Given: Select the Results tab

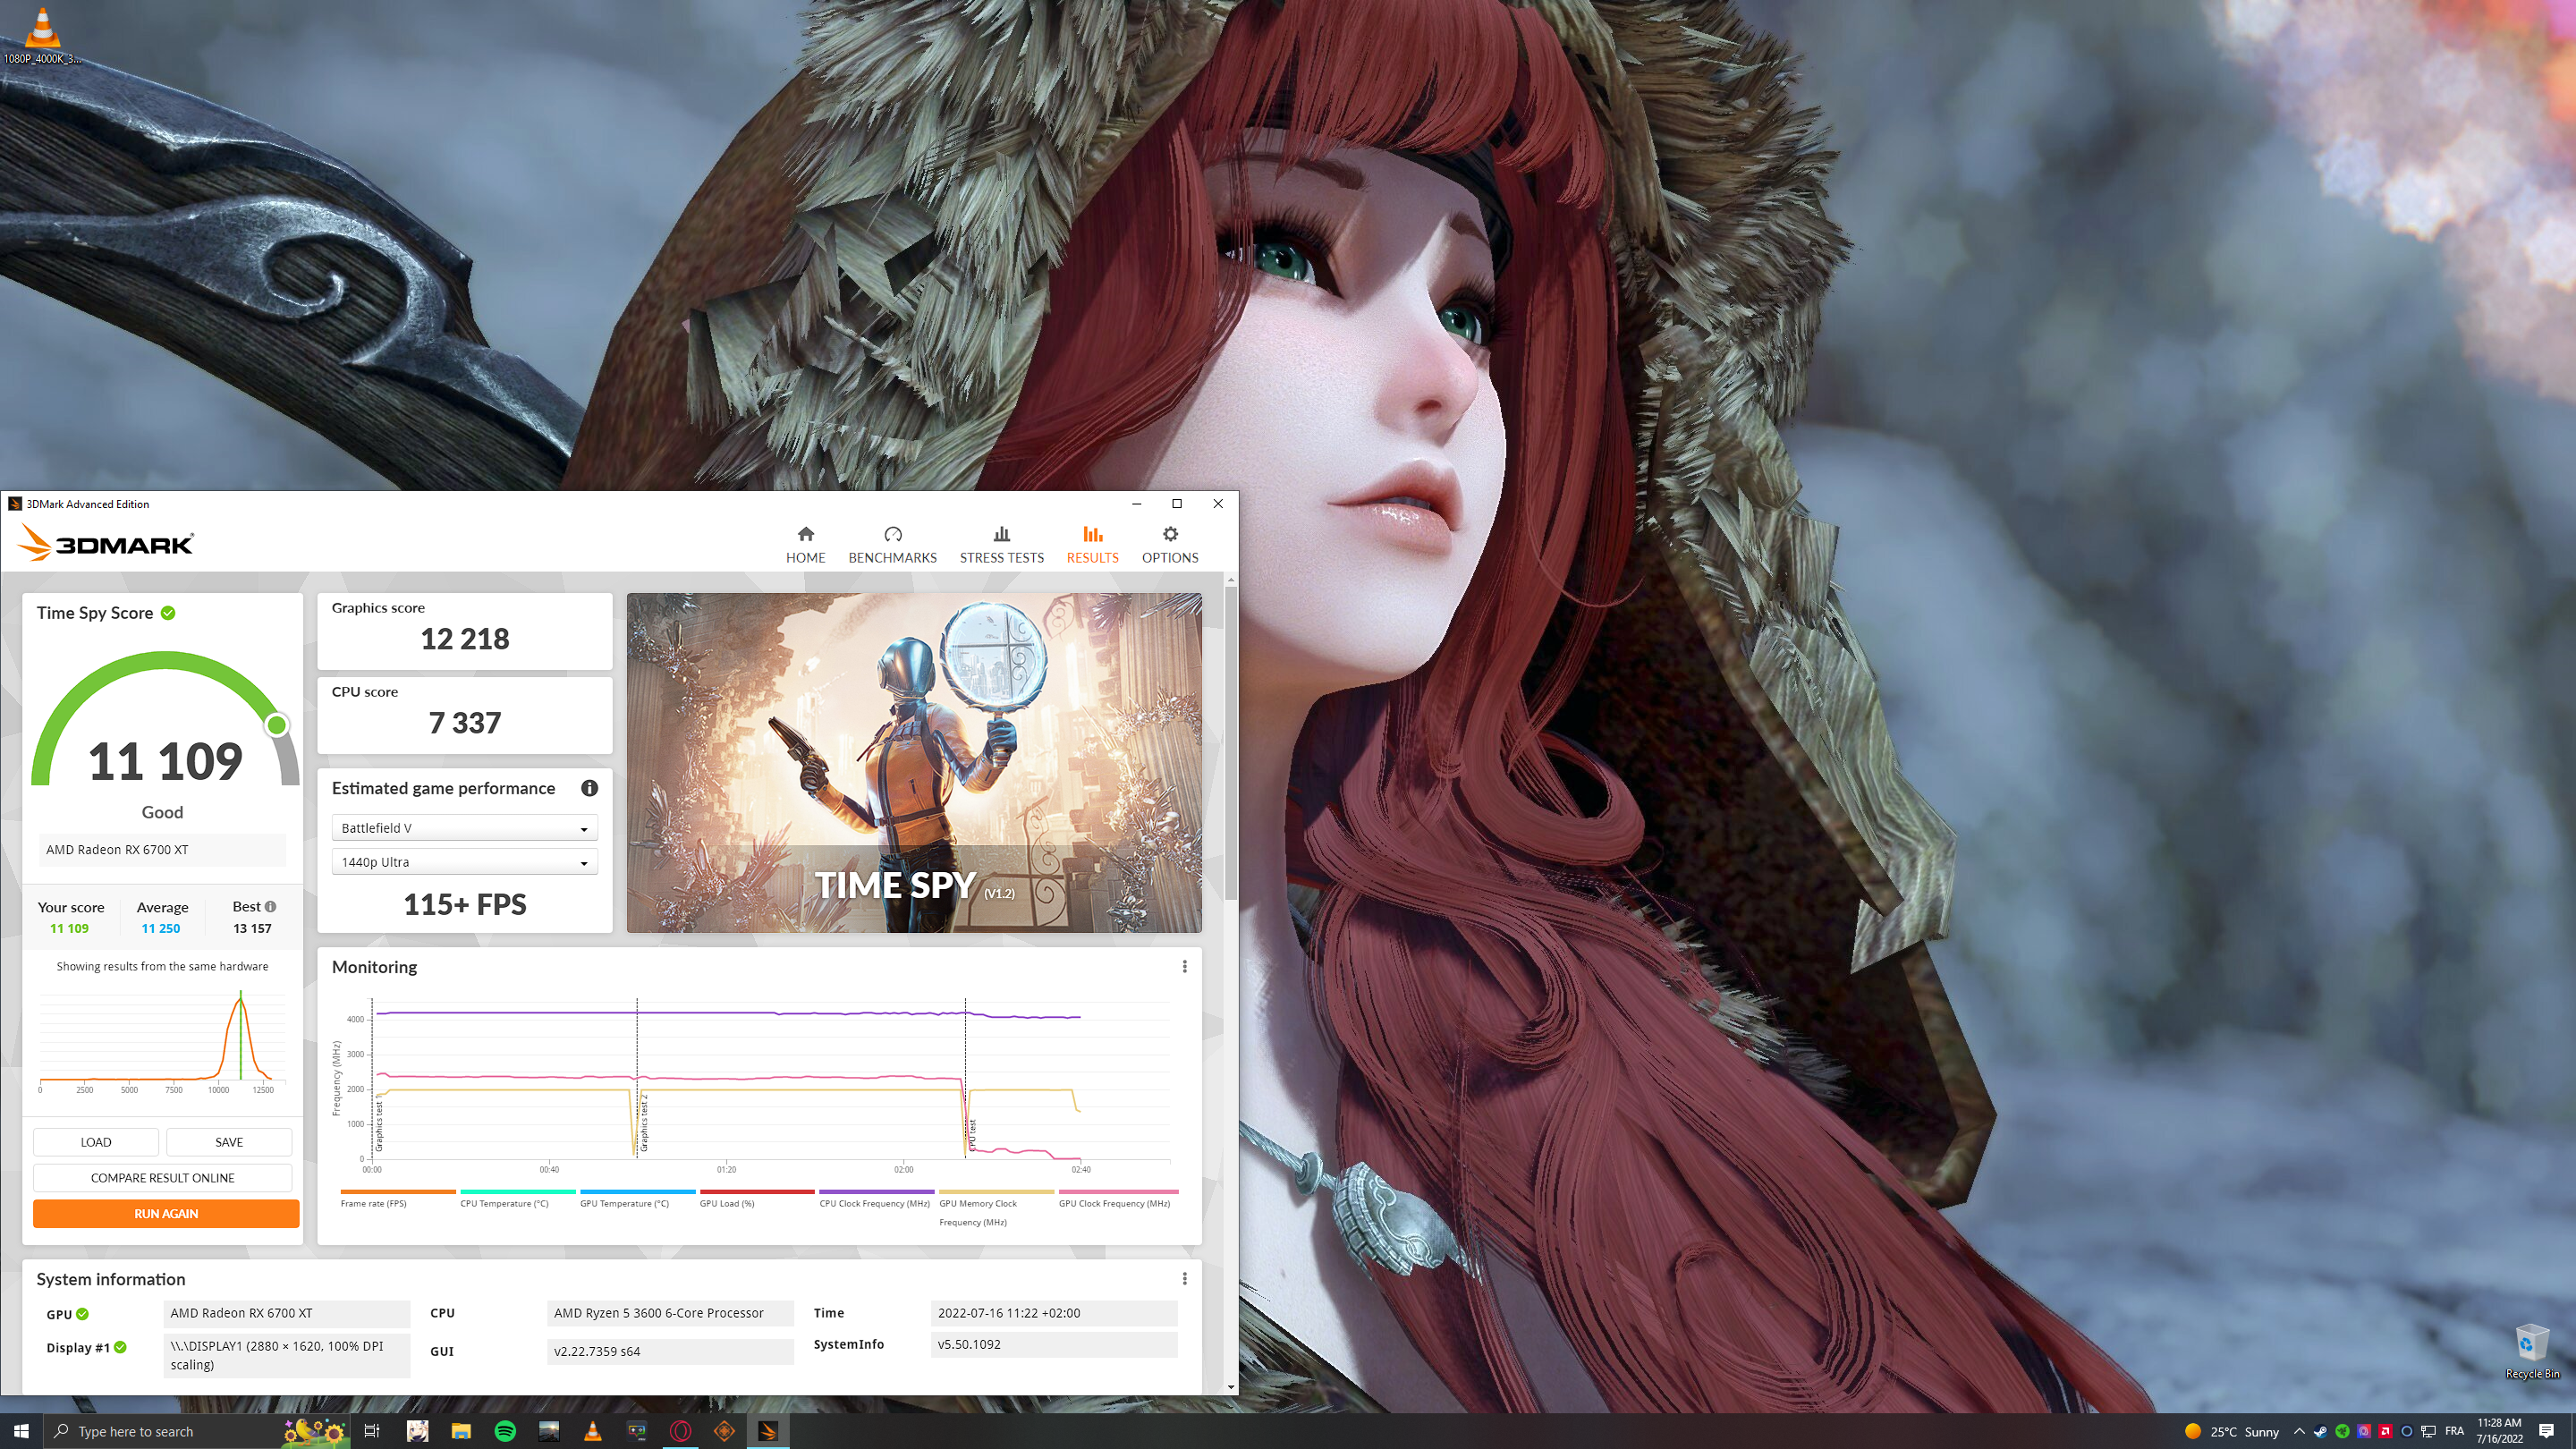Looking at the screenshot, I should click(x=1092, y=545).
